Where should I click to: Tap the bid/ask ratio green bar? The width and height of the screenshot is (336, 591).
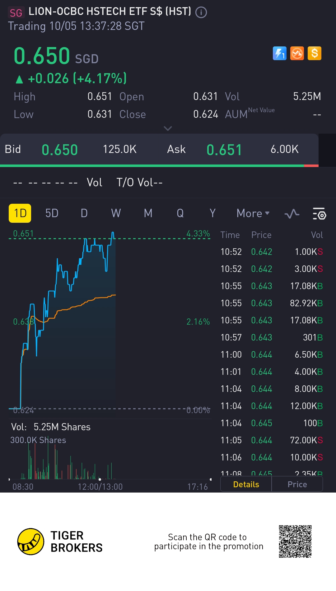point(152,166)
